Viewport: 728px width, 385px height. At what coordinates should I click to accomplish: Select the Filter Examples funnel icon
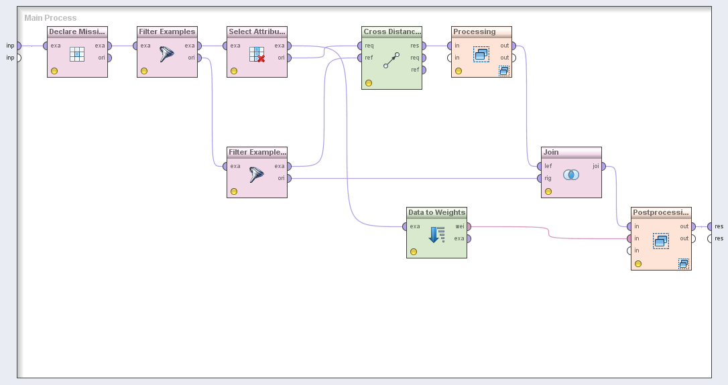click(167, 54)
